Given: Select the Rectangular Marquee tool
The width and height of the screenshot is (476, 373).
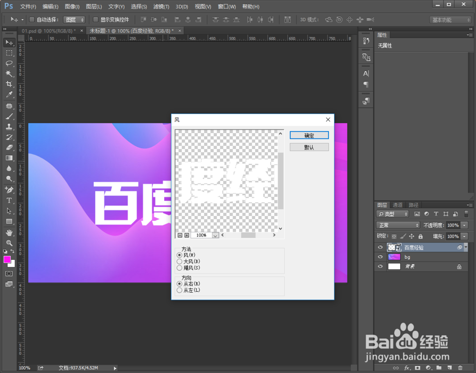Looking at the screenshot, I should (9, 53).
